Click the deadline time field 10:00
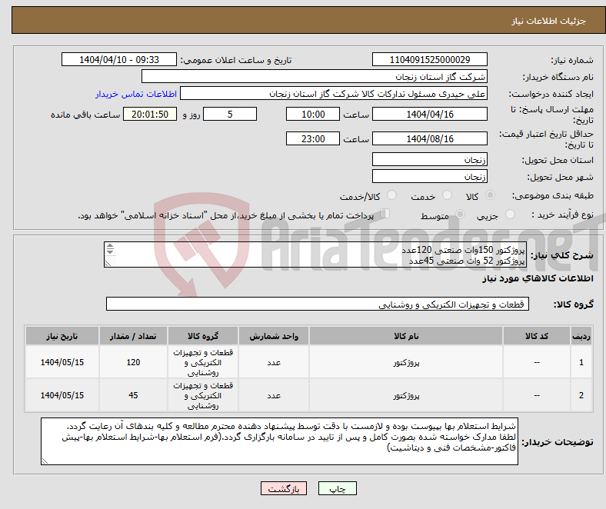The height and width of the screenshot is (509, 606). coord(313,114)
